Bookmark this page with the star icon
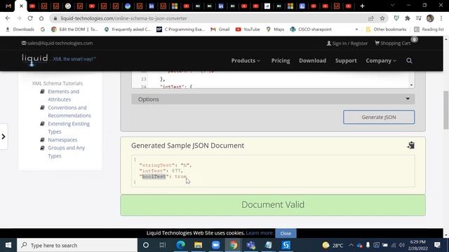449x252 pixels. [382, 18]
